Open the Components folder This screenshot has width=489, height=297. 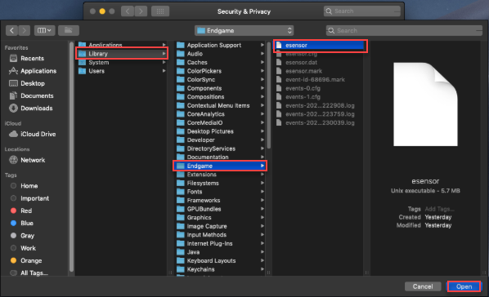coord(220,88)
